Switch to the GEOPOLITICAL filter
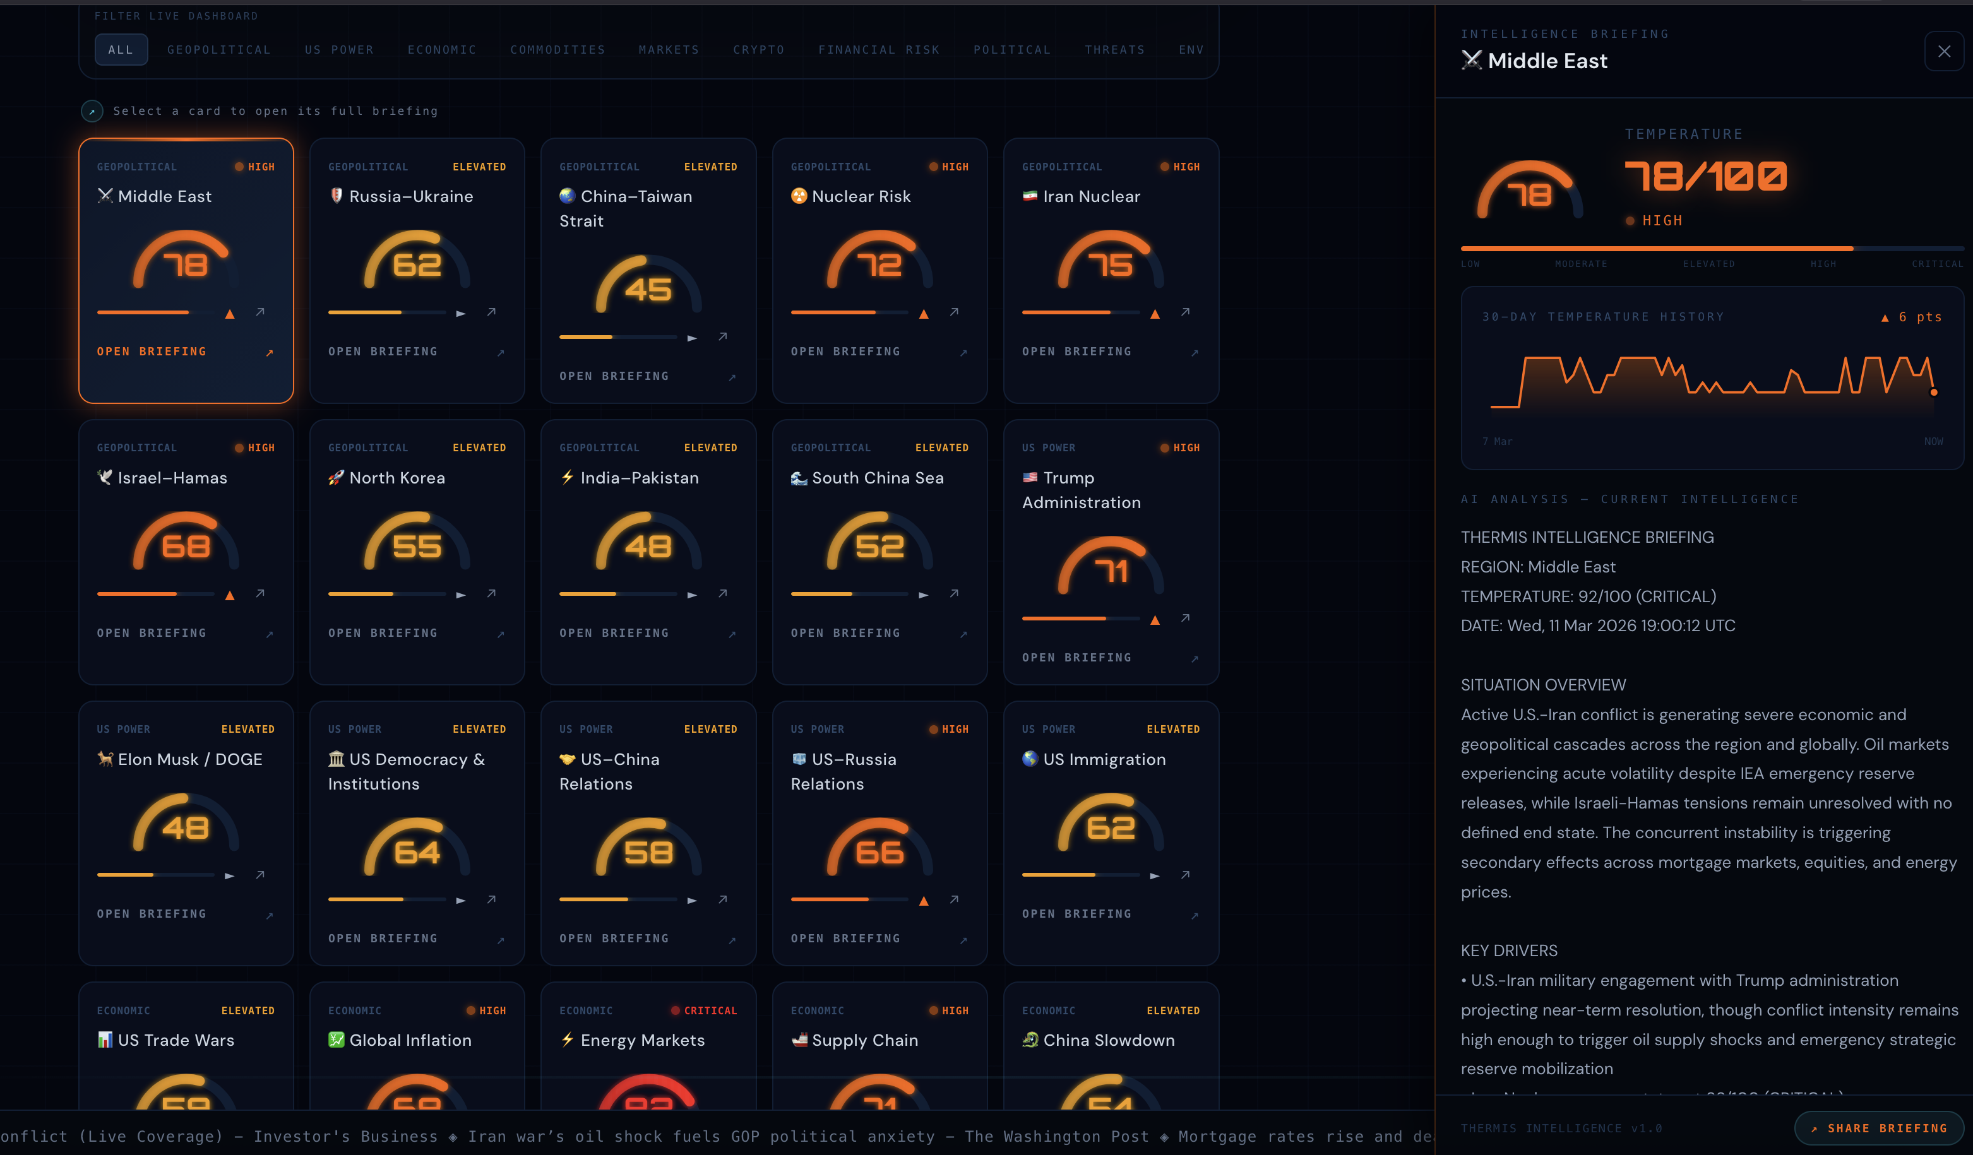The height and width of the screenshot is (1155, 1973). tap(218, 49)
